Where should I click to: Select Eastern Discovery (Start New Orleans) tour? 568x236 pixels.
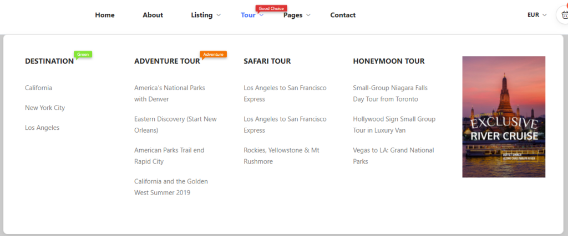175,124
